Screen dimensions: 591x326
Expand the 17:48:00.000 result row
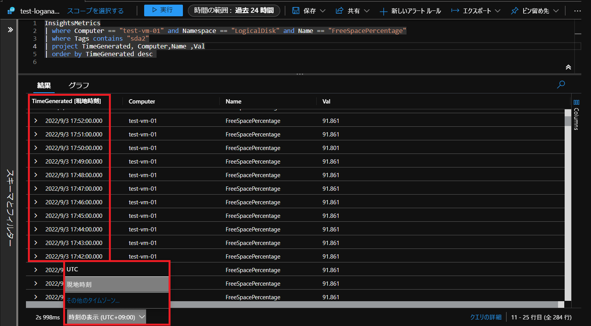(36, 175)
